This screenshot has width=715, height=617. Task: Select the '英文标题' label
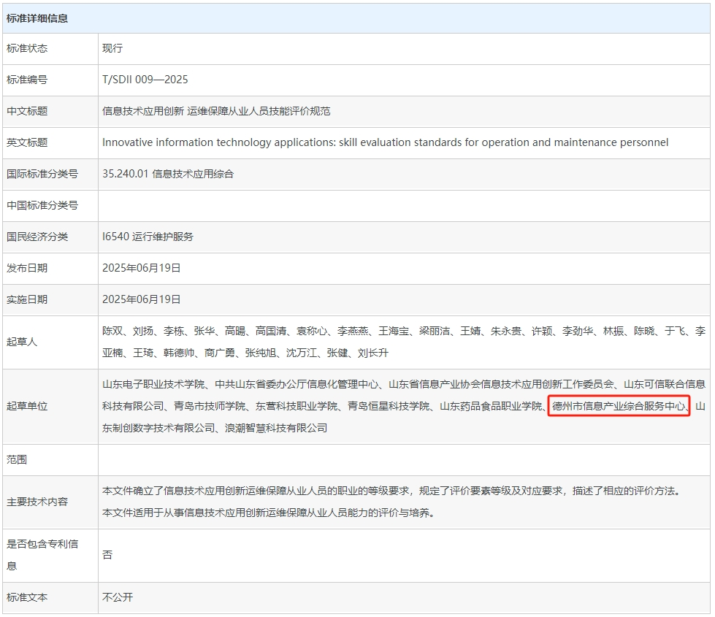point(27,142)
